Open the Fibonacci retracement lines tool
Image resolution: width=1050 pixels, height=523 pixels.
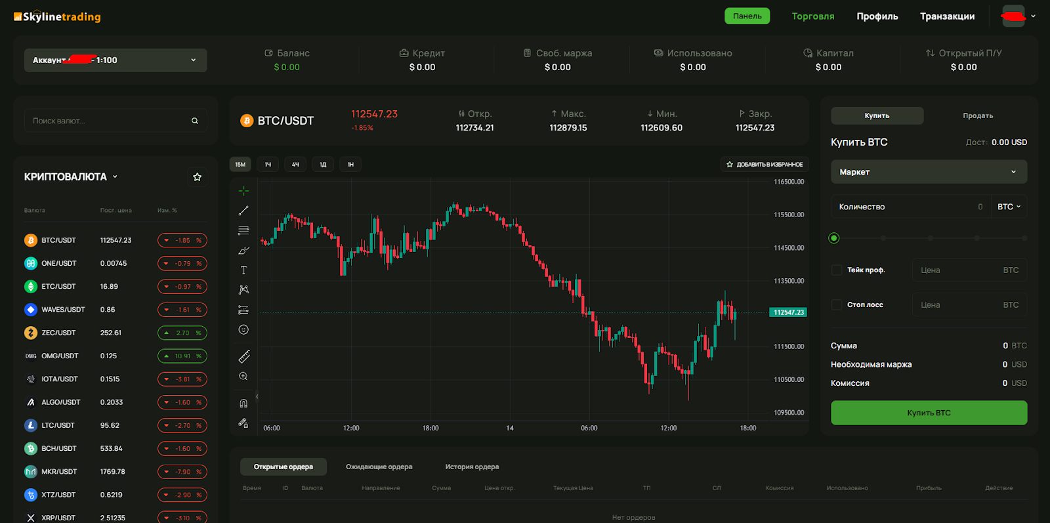(x=243, y=230)
